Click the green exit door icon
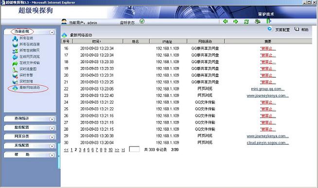318x188 pixels. 269,21
